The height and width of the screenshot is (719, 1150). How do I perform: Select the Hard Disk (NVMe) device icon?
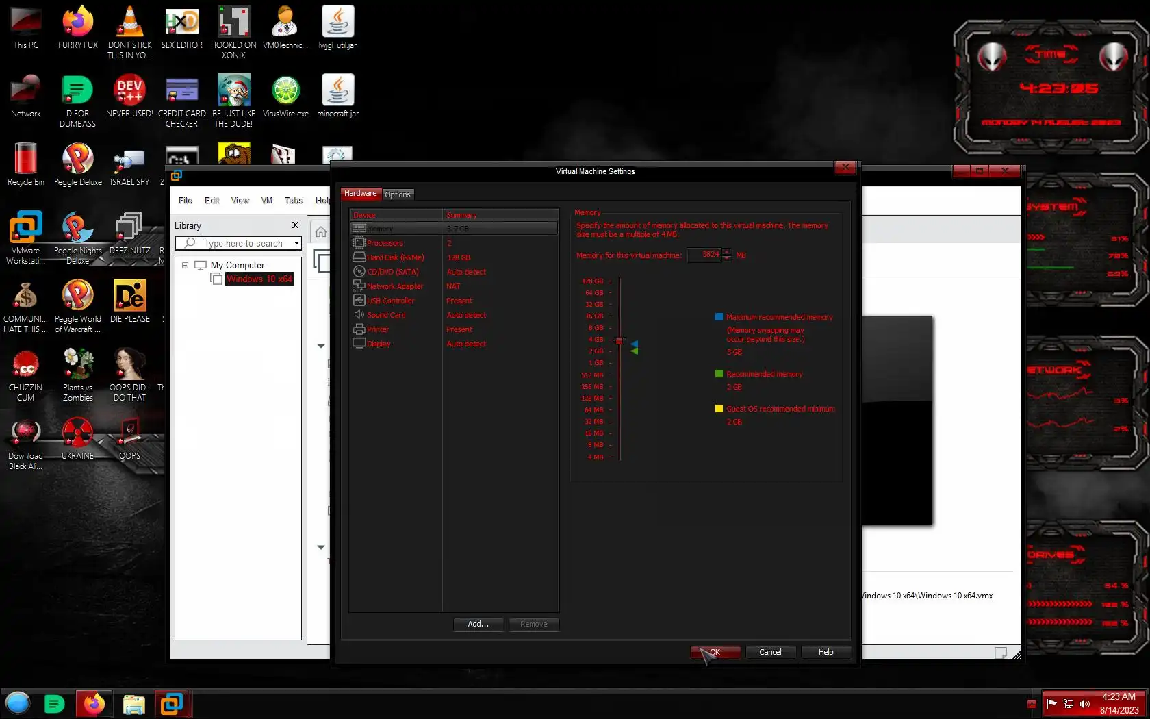(x=359, y=257)
